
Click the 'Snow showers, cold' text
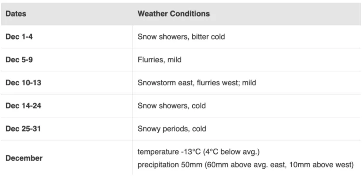click(171, 106)
